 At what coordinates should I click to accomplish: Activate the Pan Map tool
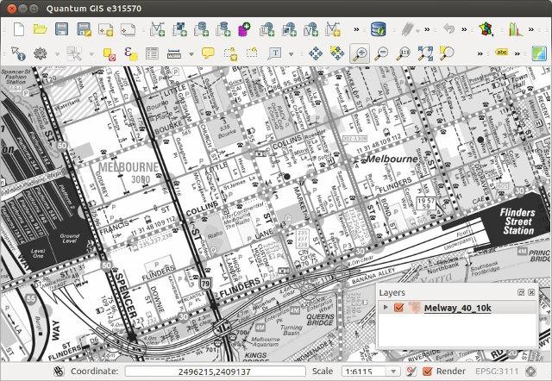pyautogui.click(x=315, y=53)
